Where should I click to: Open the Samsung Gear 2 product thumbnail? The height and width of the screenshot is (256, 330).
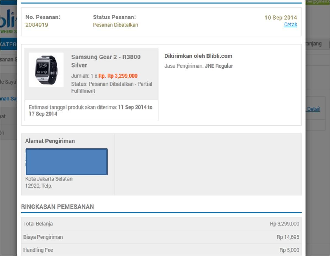pos(46,70)
